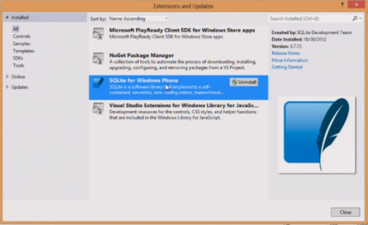The height and width of the screenshot is (225, 368).
Task: Select the Samples category
Action: [x=21, y=43]
